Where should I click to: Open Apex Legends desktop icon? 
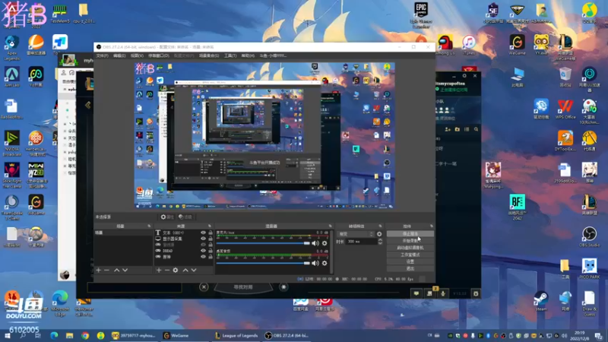point(11,48)
